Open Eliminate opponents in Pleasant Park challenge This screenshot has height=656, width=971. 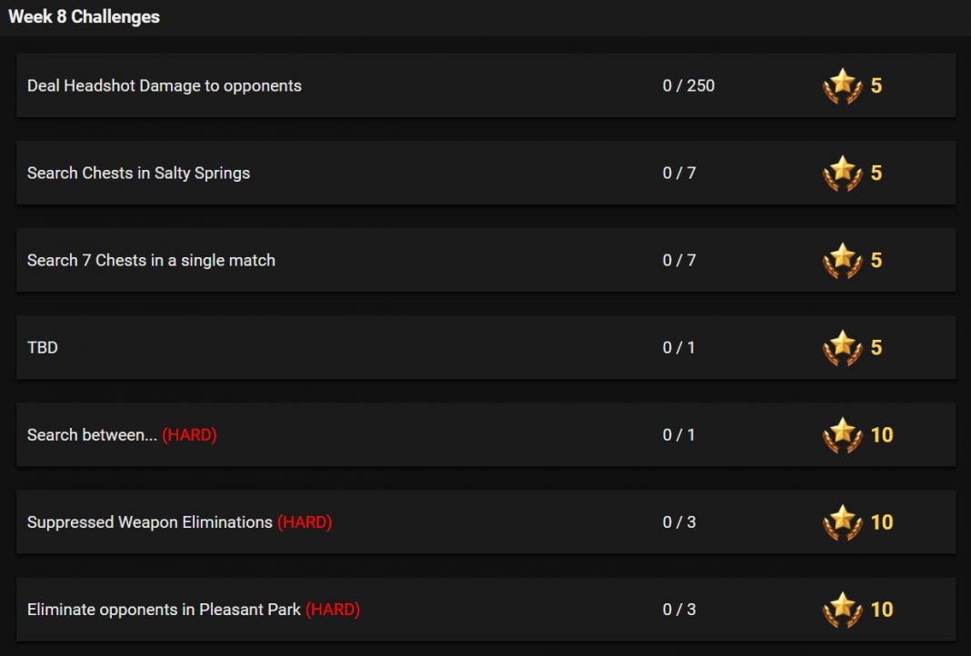tap(164, 609)
